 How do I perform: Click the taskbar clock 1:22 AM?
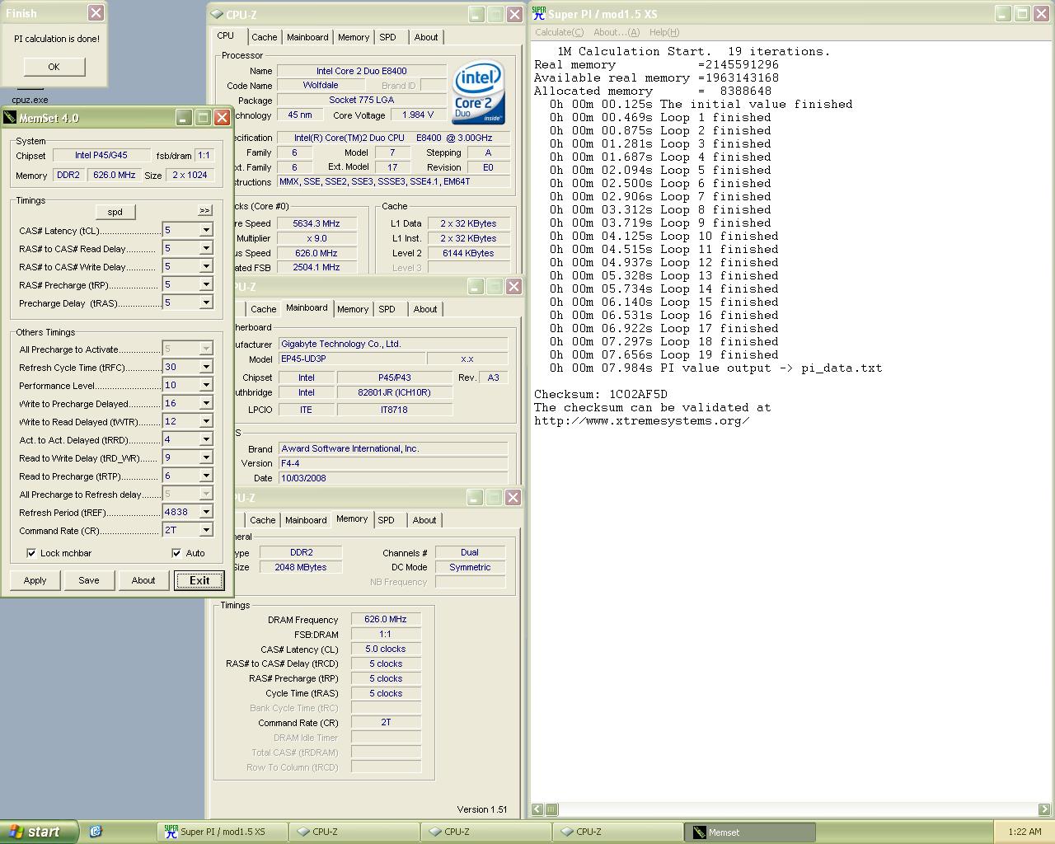coord(1025,832)
